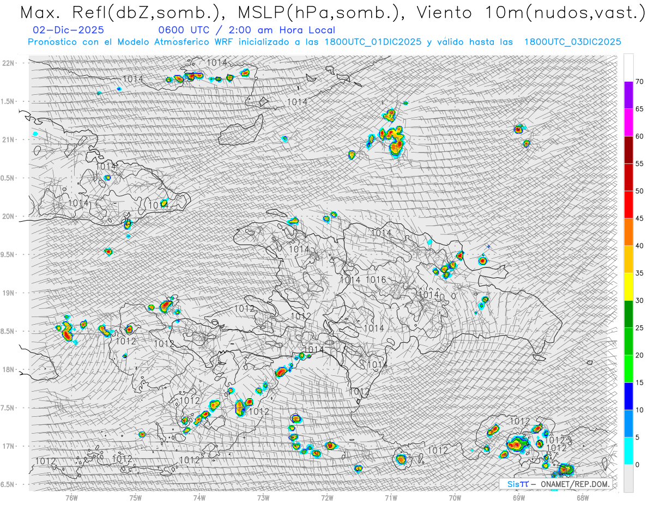Click the colorbar label 40

(x=639, y=246)
